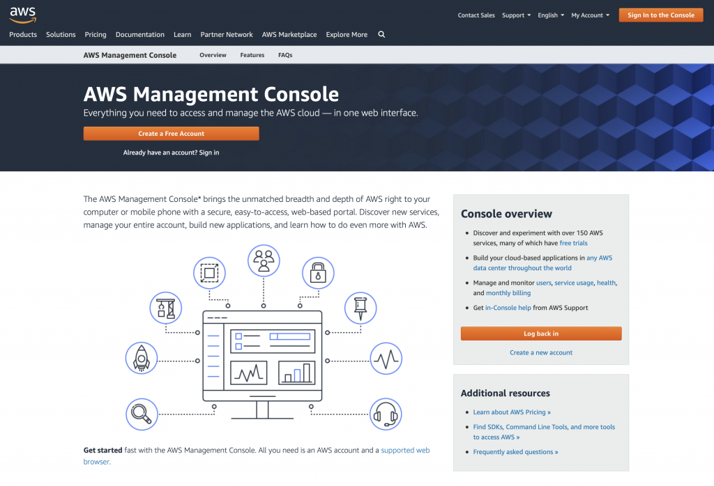This screenshot has width=714, height=486.
Task: Open the Documentation menu item
Action: [x=139, y=35]
